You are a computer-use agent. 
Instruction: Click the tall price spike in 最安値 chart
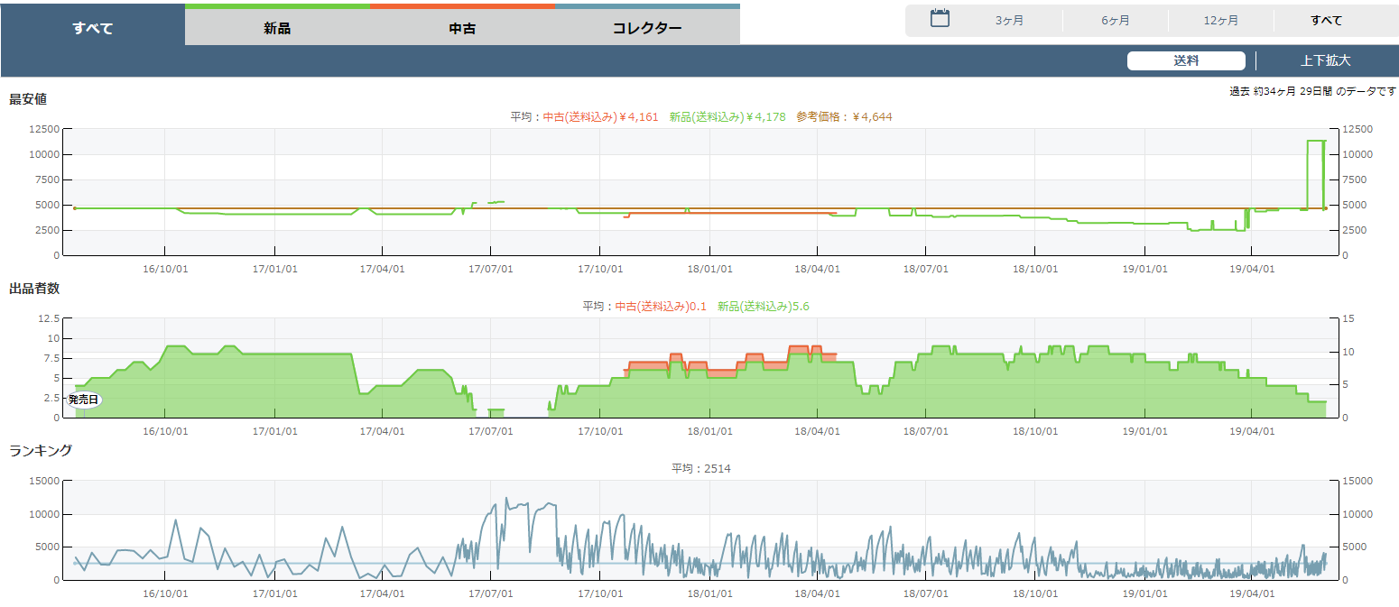tap(1316, 142)
